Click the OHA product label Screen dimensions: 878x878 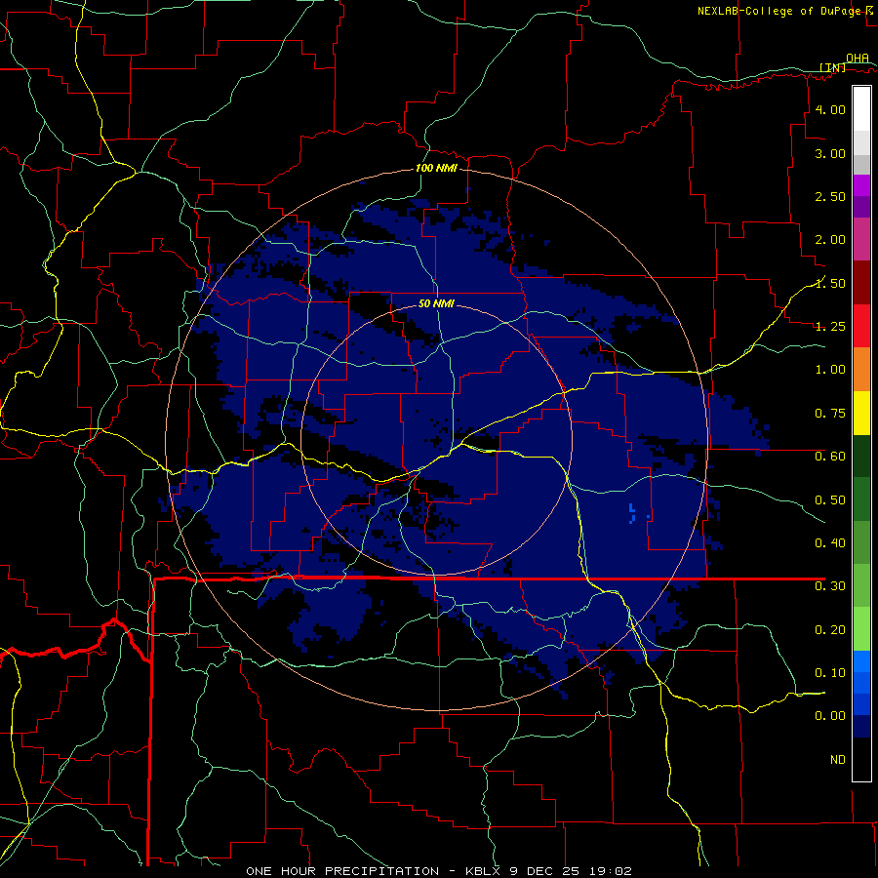coord(858,58)
